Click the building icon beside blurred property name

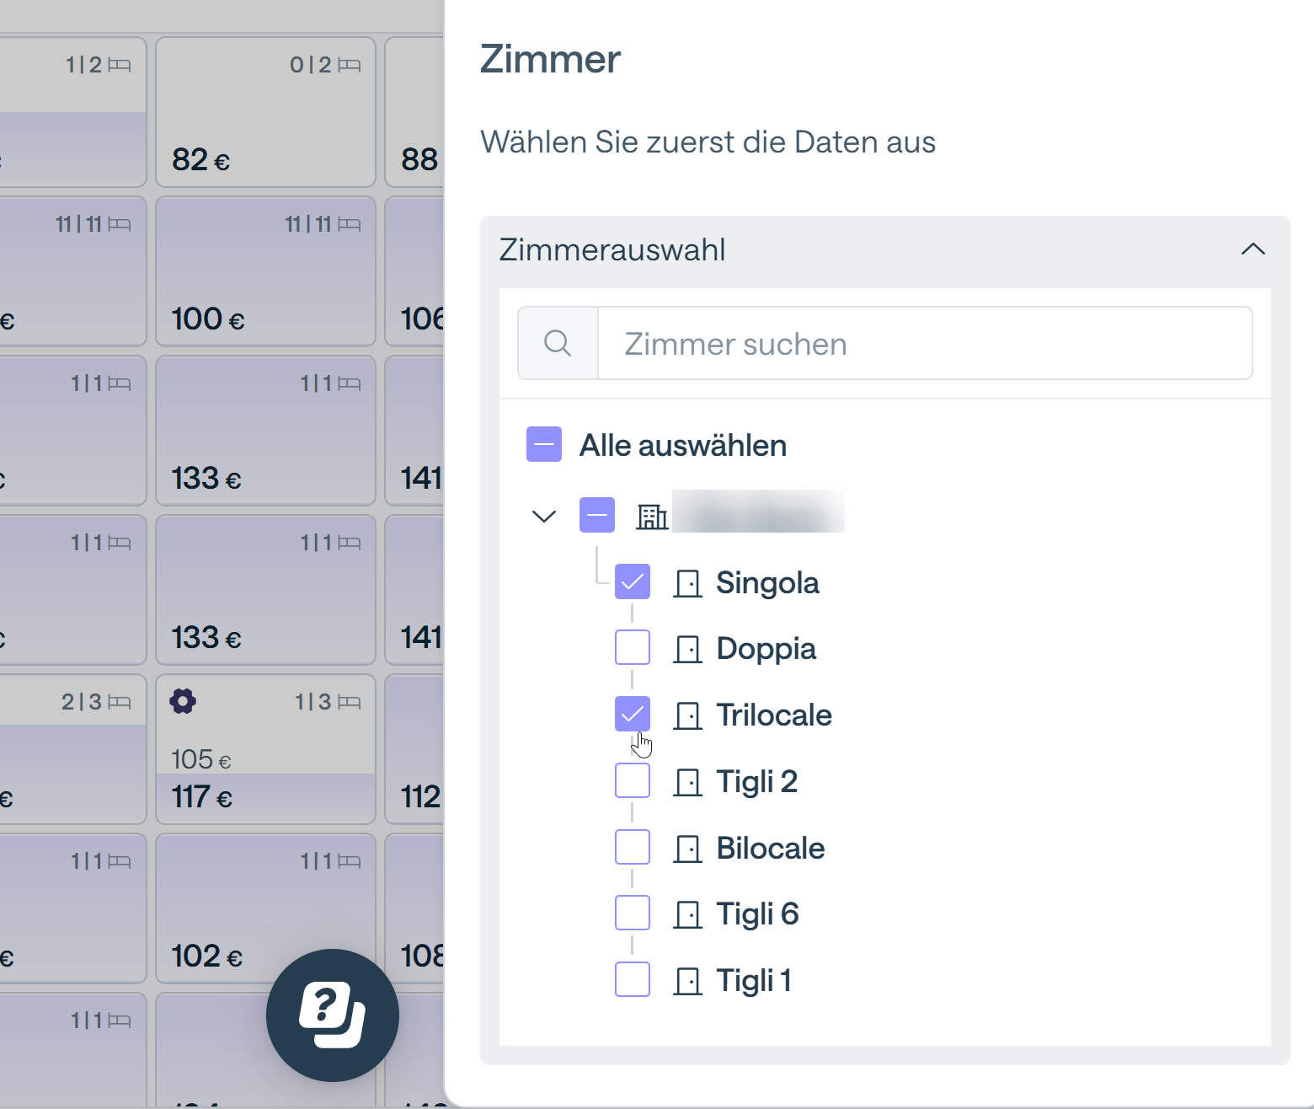pos(652,516)
